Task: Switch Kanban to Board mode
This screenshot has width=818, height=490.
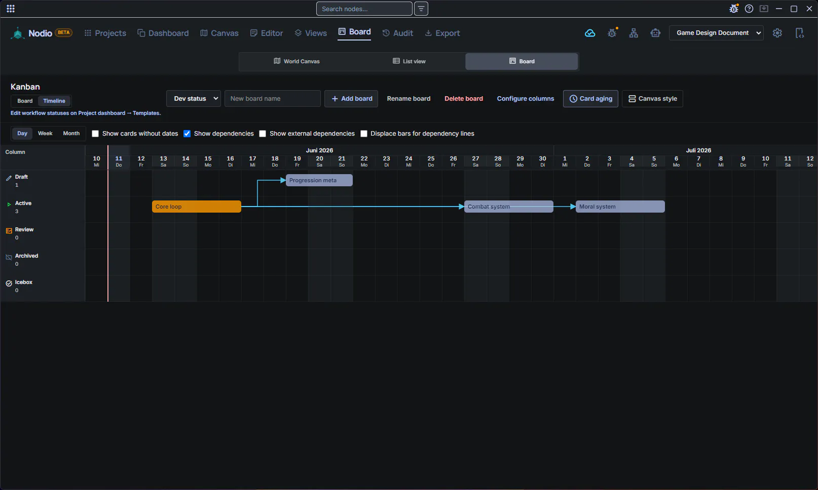Action: tap(25, 101)
